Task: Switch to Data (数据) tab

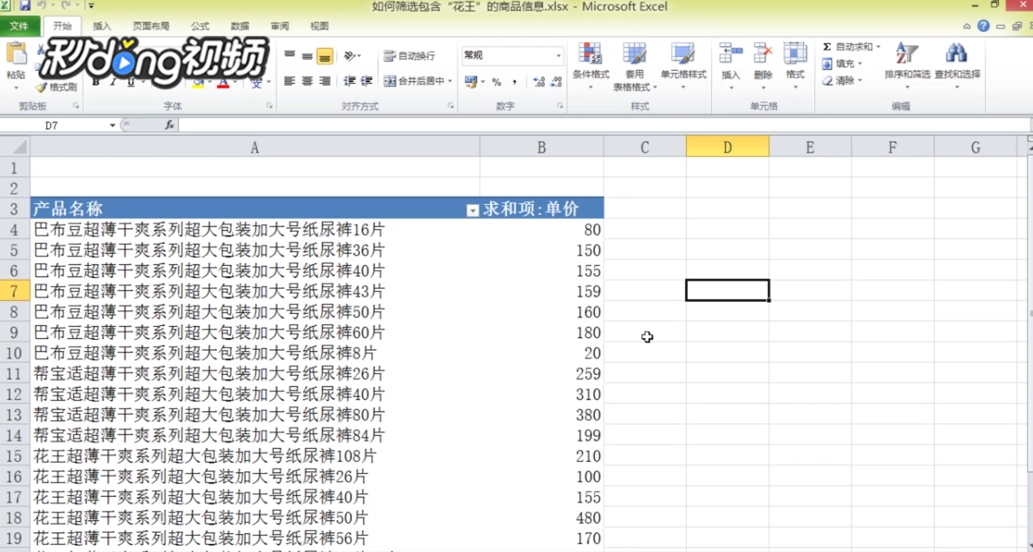Action: [x=240, y=26]
